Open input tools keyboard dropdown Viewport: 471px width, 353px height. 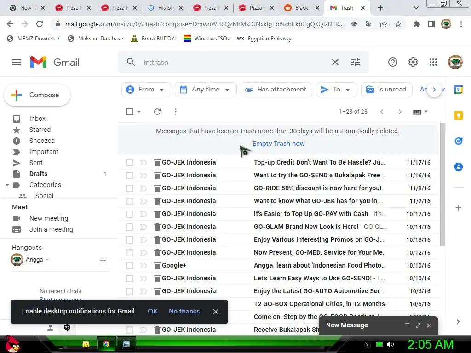[x=420, y=112]
